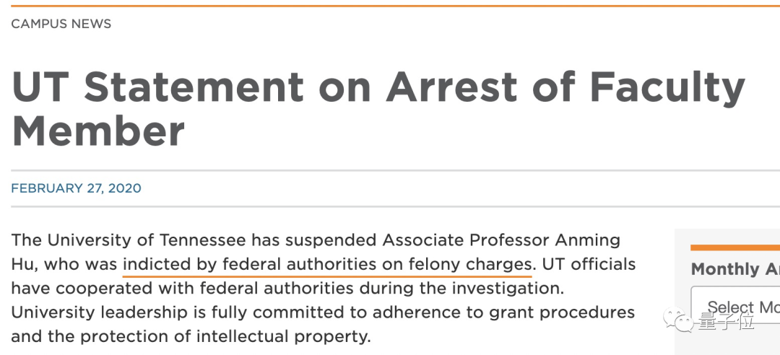Open the CAMPUS NEWS category link
The image size is (780, 355).
61,24
